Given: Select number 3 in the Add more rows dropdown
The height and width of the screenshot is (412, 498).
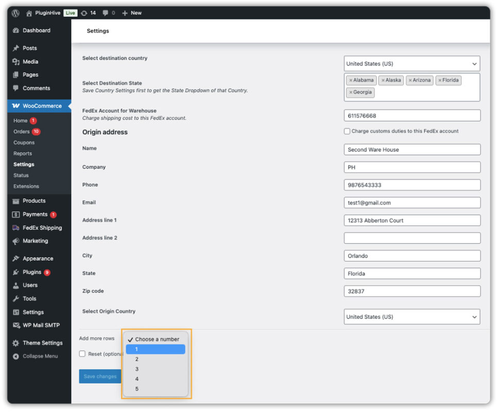Looking at the screenshot, I should (x=136, y=369).
